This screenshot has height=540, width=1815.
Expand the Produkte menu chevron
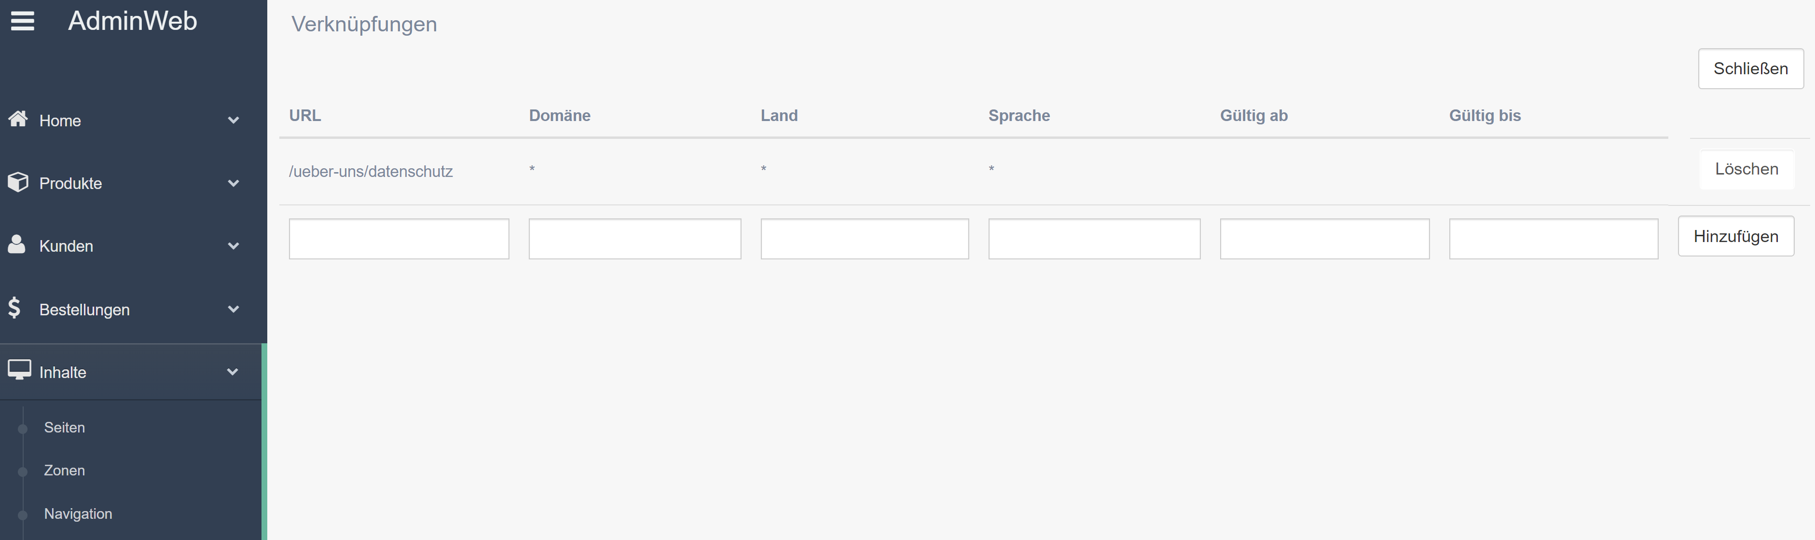click(x=233, y=183)
